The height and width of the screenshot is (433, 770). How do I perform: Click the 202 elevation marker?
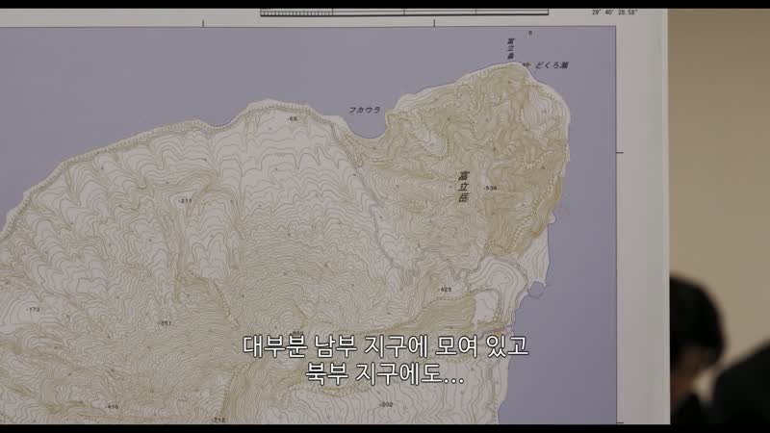387,404
